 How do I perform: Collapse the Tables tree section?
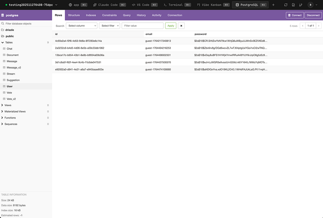3,42
